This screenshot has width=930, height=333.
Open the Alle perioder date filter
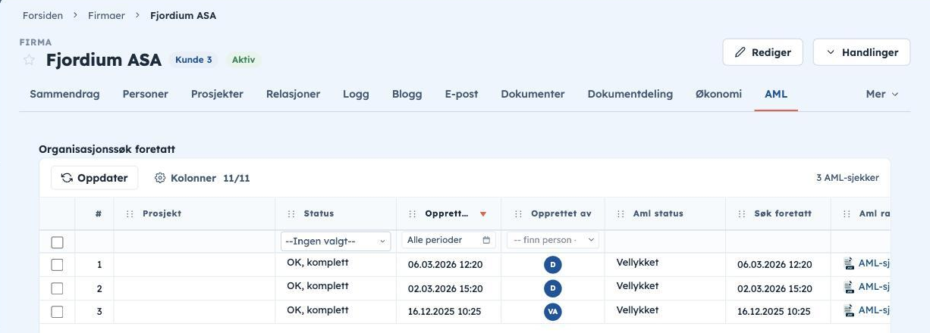tap(448, 240)
